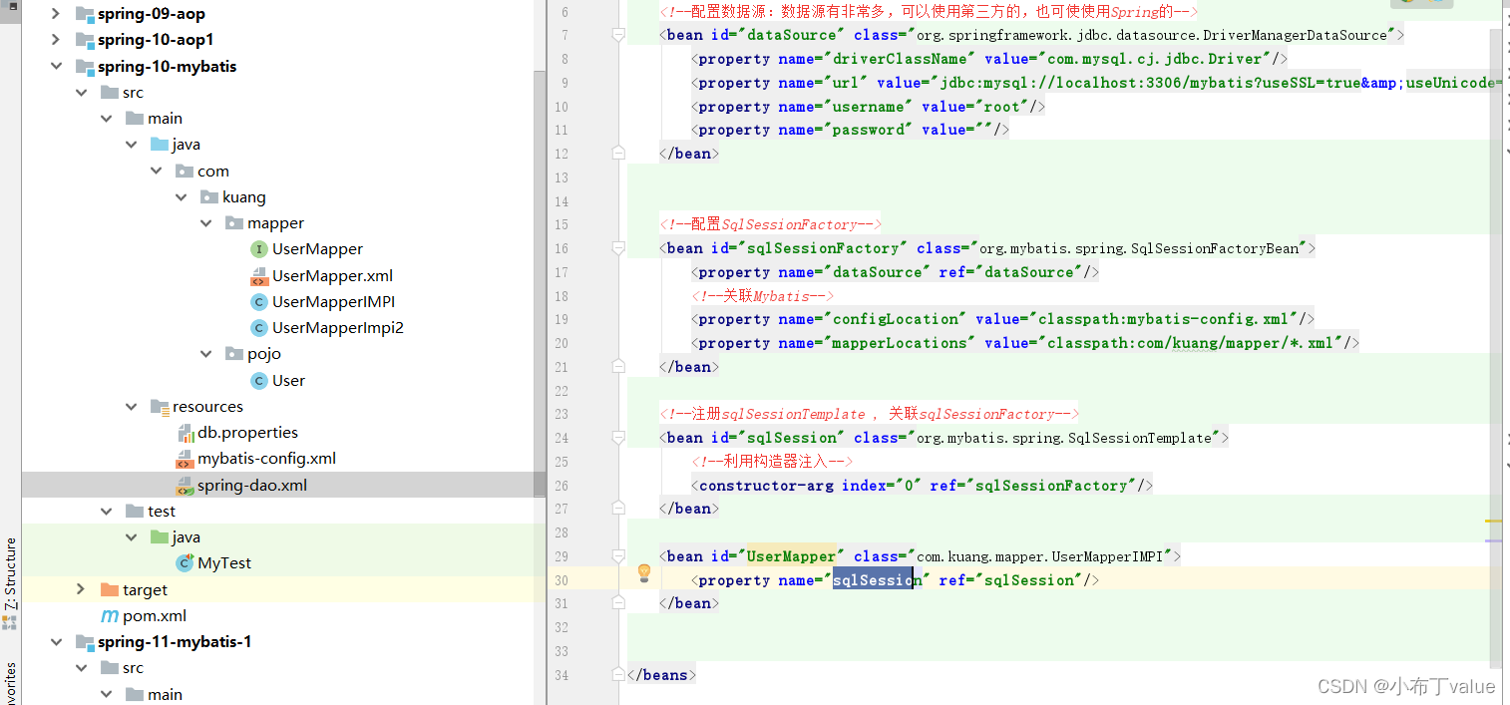Viewport: 1510px width, 705px height.
Task: Click the User class icon under pojo
Action: [x=258, y=381]
